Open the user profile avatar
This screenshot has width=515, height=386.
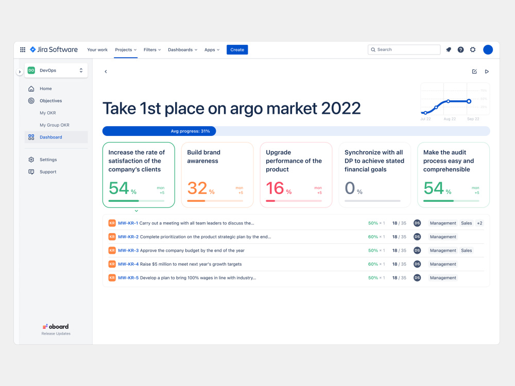pyautogui.click(x=488, y=49)
